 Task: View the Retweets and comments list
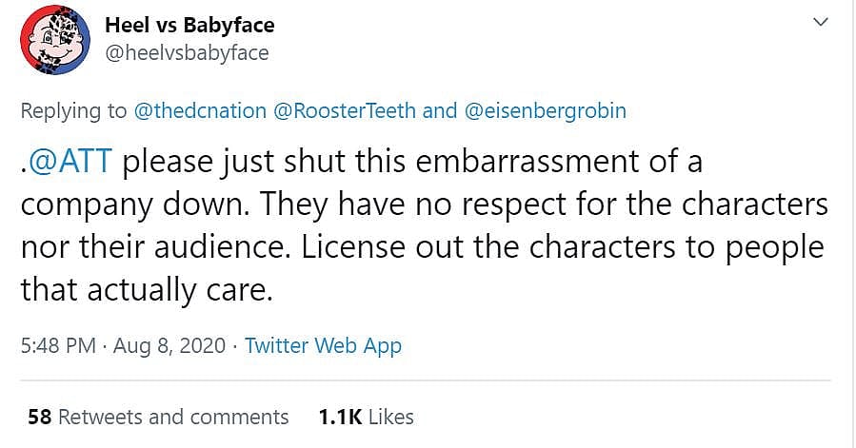173,417
